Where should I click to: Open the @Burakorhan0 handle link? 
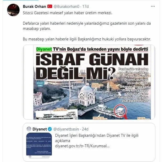67,7
